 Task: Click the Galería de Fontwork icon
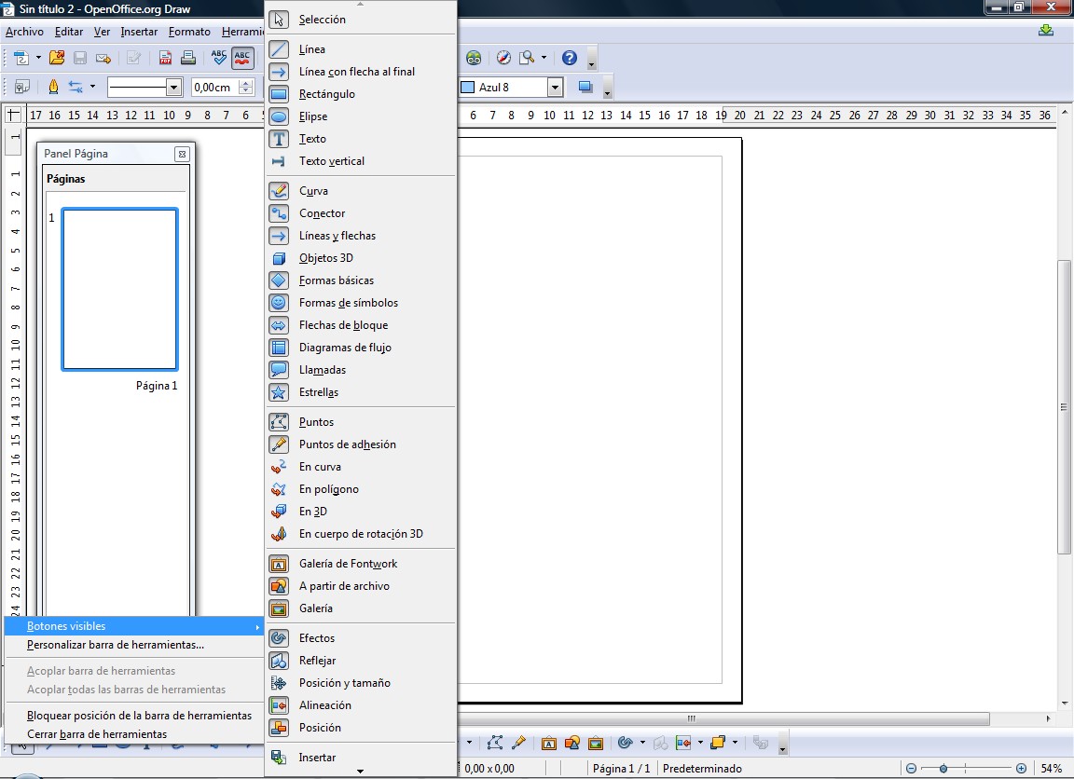pos(279,564)
